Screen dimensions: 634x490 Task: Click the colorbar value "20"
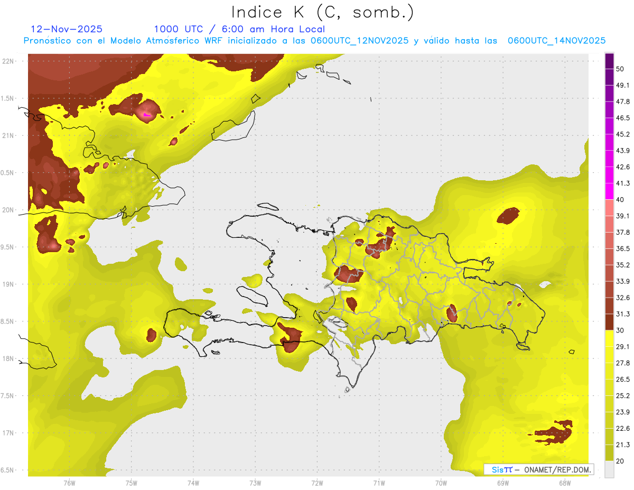click(620, 461)
